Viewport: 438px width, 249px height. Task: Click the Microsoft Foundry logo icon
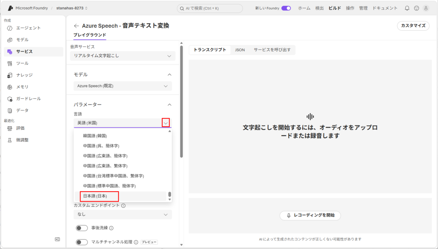click(10, 8)
